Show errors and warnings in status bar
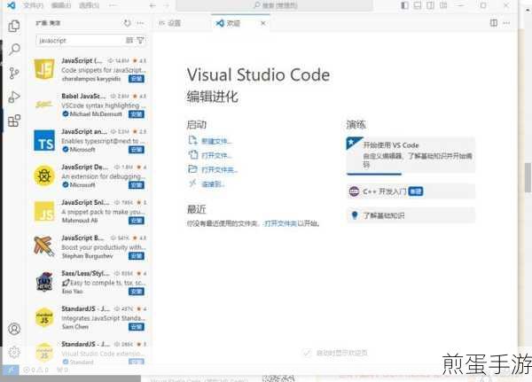532x382 pixels. click(35, 370)
